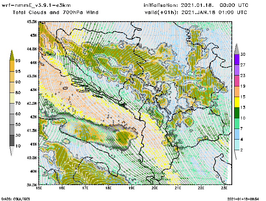
Task: Click the '45.5N' latitude axis label
Action: pyautogui.click(x=32, y=22)
